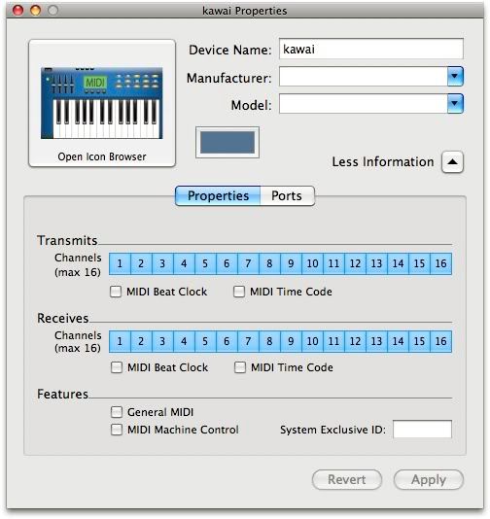Toggle Receives channel 1
This screenshot has width=490, height=519.
coord(120,341)
